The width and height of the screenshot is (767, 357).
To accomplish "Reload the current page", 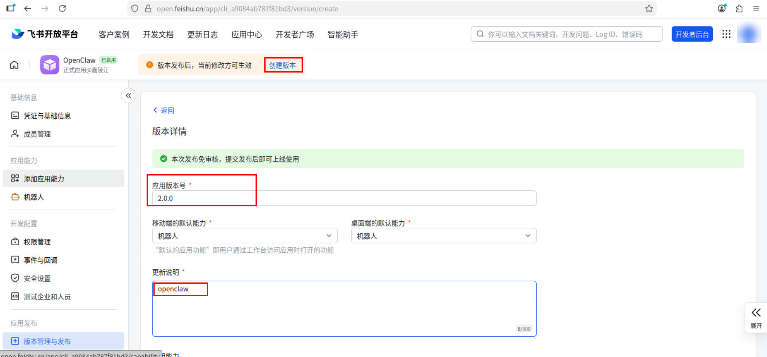I will click(62, 8).
